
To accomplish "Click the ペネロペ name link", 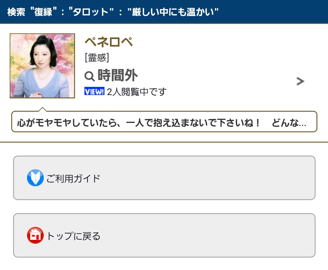I will pyautogui.click(x=108, y=42).
